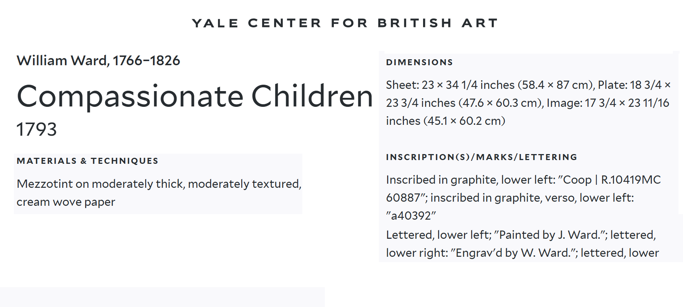Click the 'a40392' verso inscription
This screenshot has width=686, height=307.
(411, 216)
